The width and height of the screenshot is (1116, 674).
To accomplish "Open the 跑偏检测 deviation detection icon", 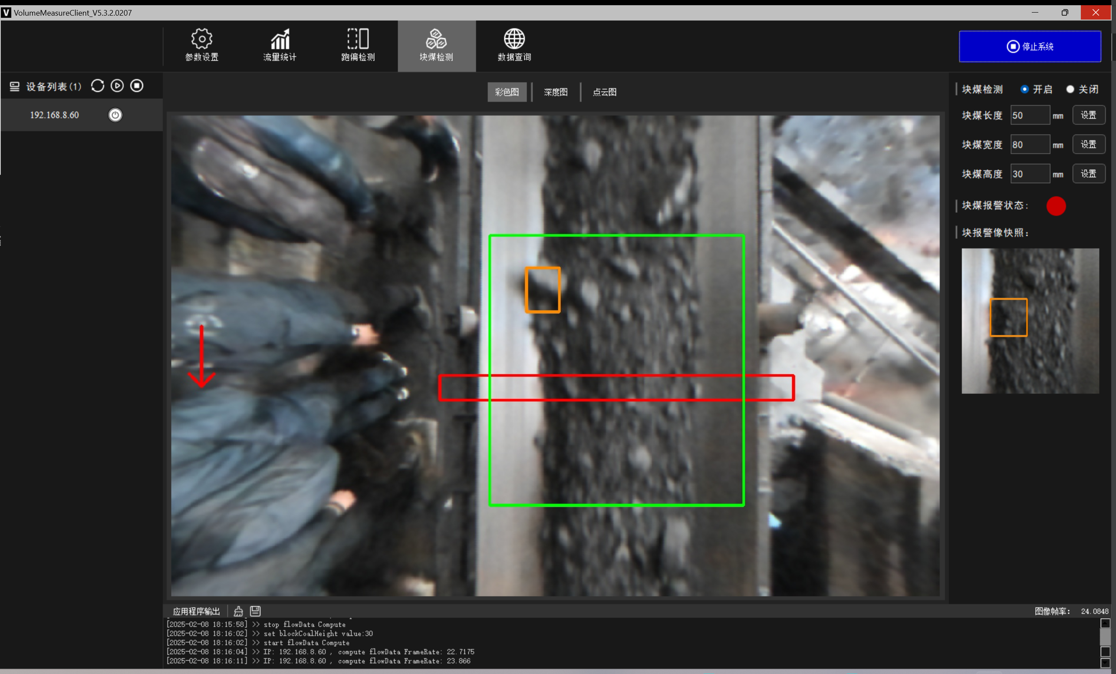I will pyautogui.click(x=358, y=40).
